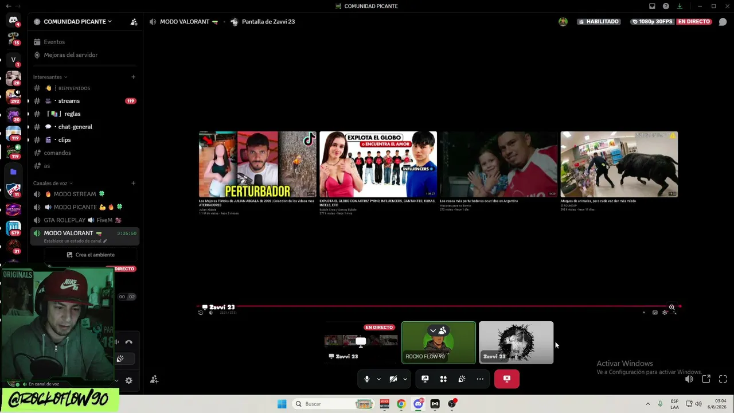Open Discord from the Windows taskbar
Image resolution: width=734 pixels, height=413 pixels.
tap(418, 404)
